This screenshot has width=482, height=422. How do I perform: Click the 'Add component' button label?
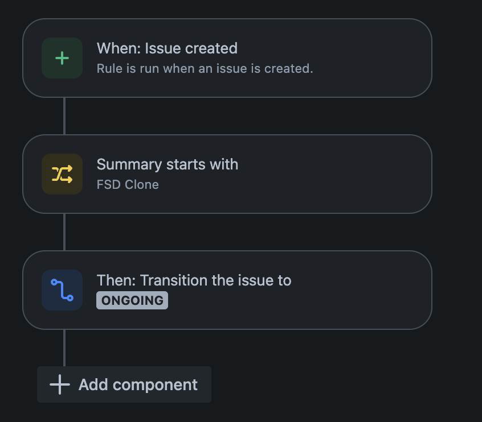pos(138,384)
